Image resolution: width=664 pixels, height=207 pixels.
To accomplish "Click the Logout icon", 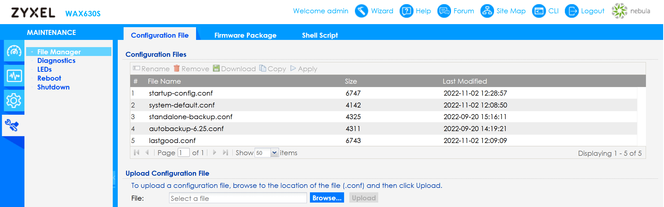I will coord(572,11).
